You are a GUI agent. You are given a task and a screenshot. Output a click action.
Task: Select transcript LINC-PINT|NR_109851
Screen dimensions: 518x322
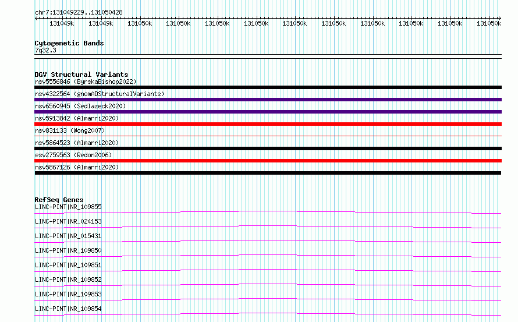(68, 265)
